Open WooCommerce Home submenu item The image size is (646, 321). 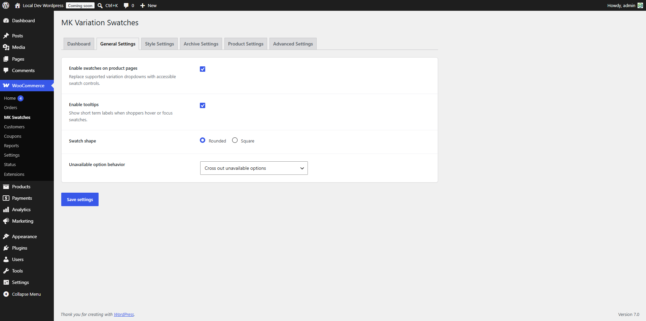10,98
